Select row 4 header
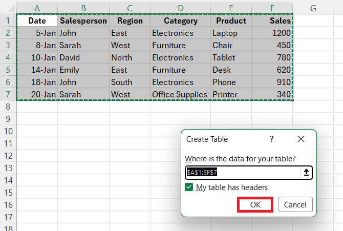 (8, 57)
